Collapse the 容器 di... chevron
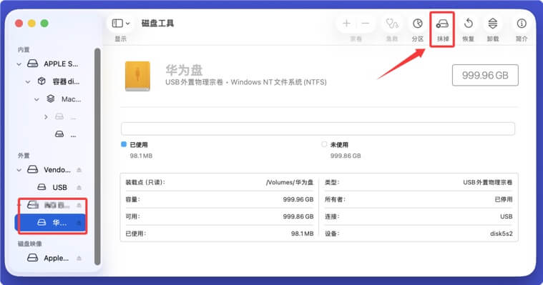This screenshot has width=543, height=285. (x=28, y=81)
